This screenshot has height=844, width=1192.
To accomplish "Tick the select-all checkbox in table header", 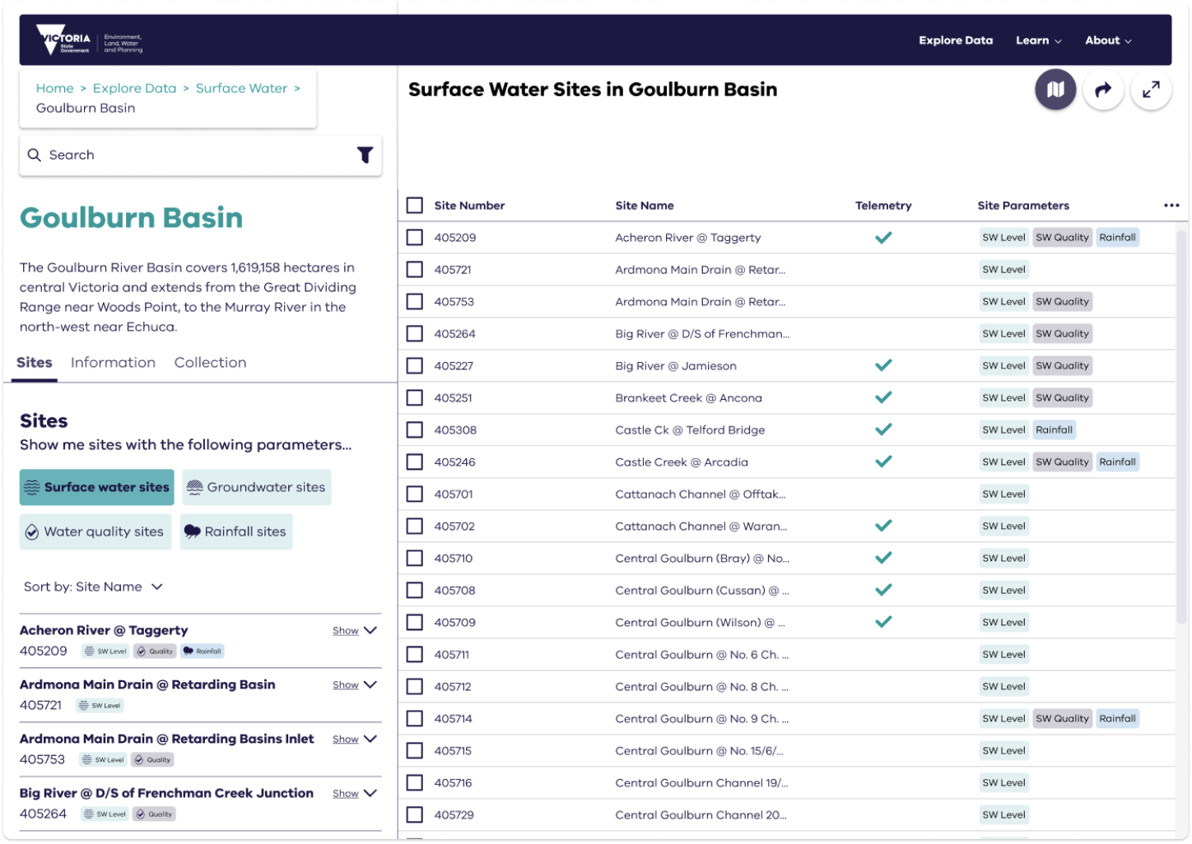I will pyautogui.click(x=415, y=206).
